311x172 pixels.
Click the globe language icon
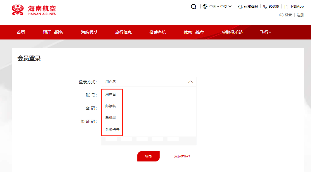pos(205,6)
